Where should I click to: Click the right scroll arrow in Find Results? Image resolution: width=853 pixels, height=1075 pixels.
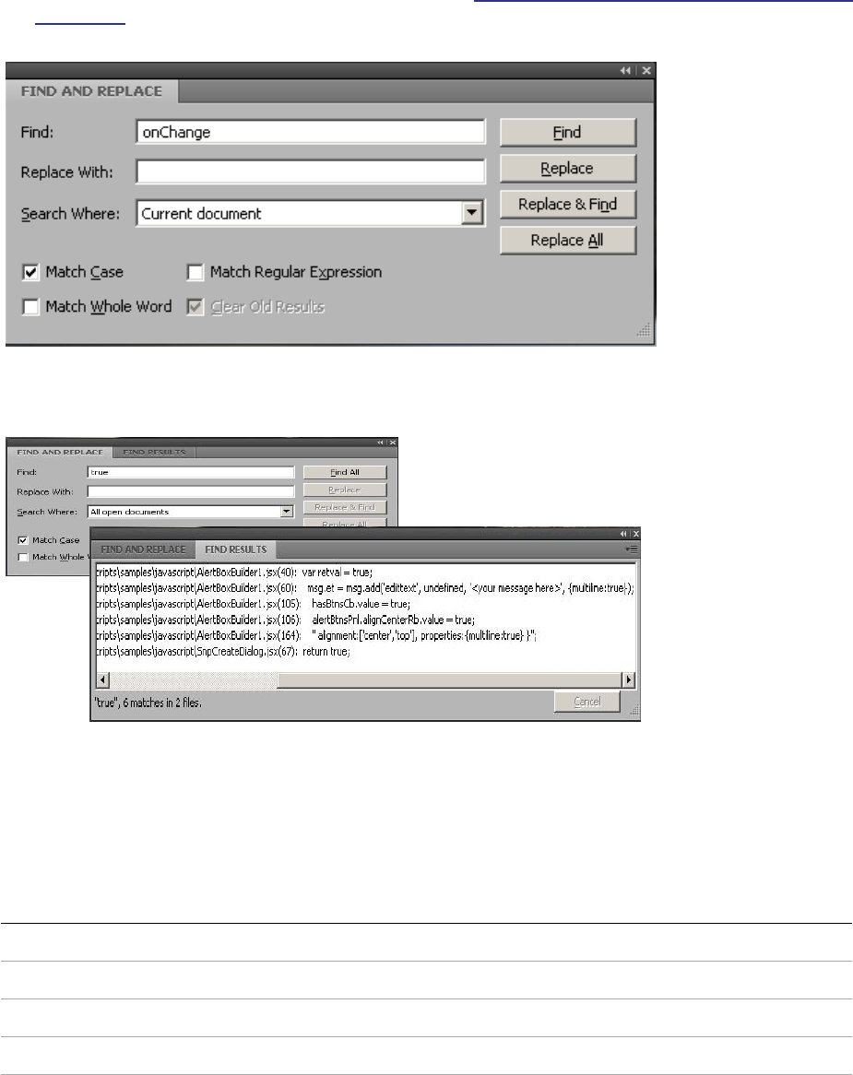[x=628, y=680]
